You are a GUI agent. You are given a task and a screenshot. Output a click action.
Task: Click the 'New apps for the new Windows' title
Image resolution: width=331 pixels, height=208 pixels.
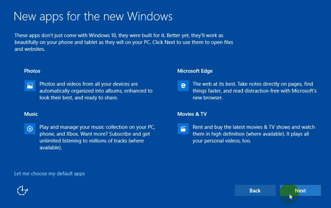(x=93, y=17)
